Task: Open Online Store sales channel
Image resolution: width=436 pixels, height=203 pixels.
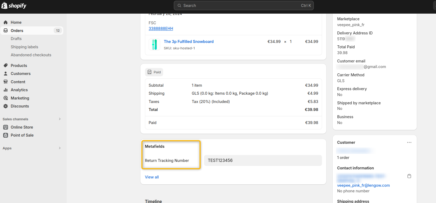Action: [x=22, y=127]
